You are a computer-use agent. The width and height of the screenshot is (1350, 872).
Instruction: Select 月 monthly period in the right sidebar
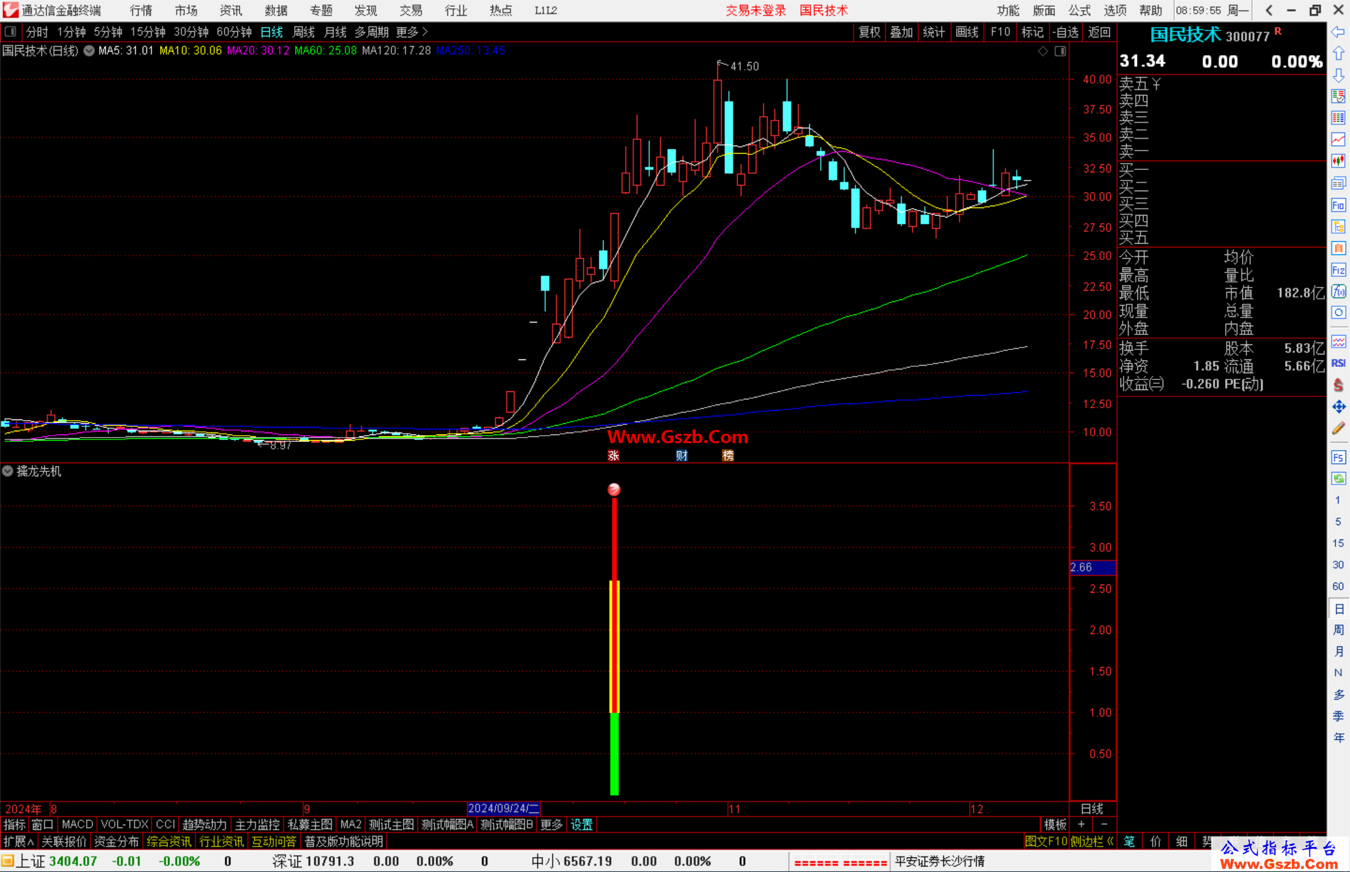[1339, 652]
